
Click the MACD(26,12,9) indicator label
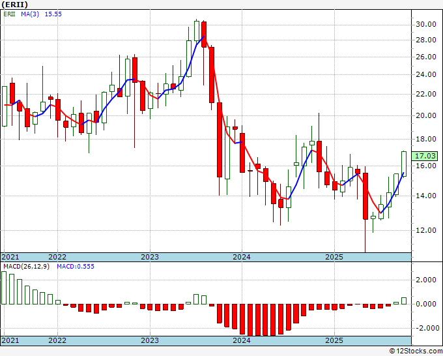pyautogui.click(x=26, y=267)
